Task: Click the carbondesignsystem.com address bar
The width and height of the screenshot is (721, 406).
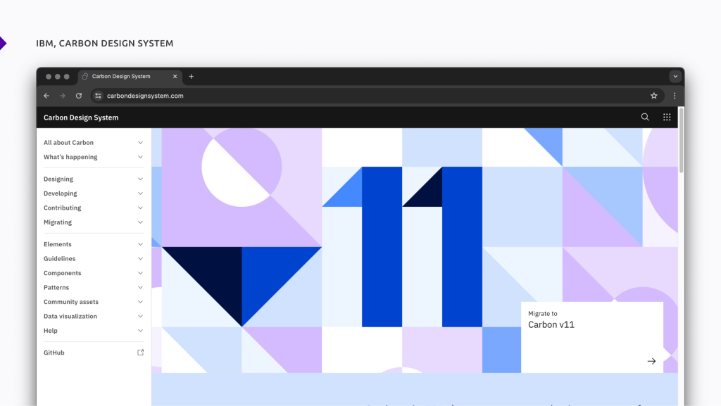Action: [x=377, y=96]
